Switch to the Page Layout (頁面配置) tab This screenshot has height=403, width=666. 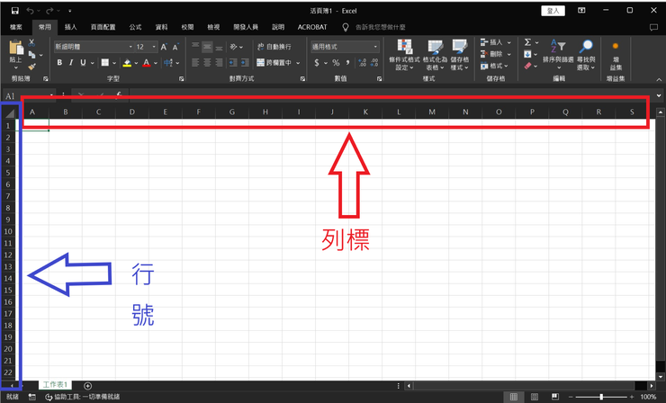click(103, 27)
